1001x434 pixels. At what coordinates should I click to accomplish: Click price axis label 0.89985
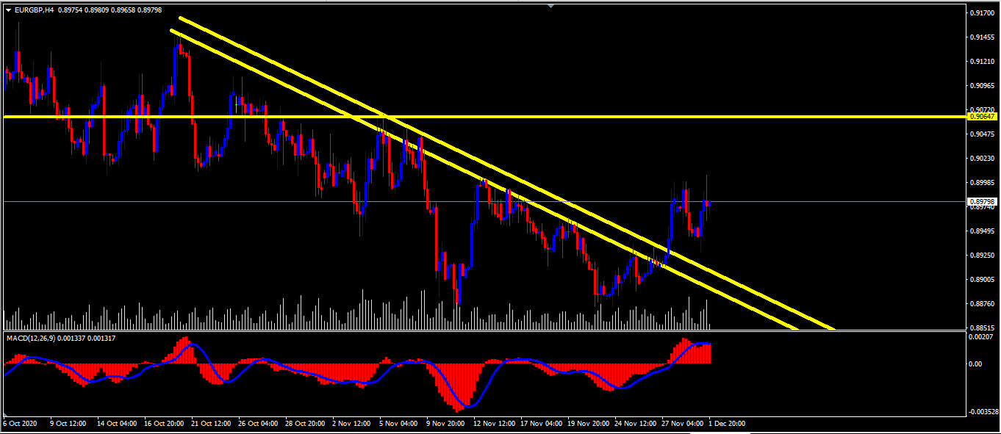click(983, 182)
